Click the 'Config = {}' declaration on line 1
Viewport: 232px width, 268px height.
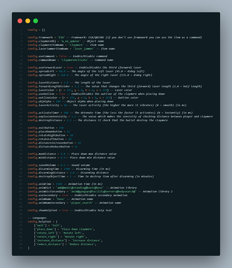[x=36, y=30]
